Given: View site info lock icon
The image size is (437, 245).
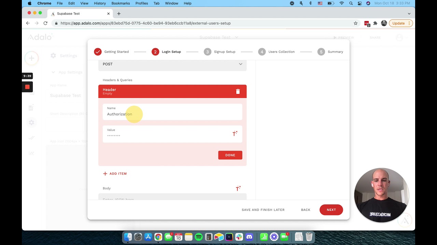Looking at the screenshot, I should coord(56,23).
